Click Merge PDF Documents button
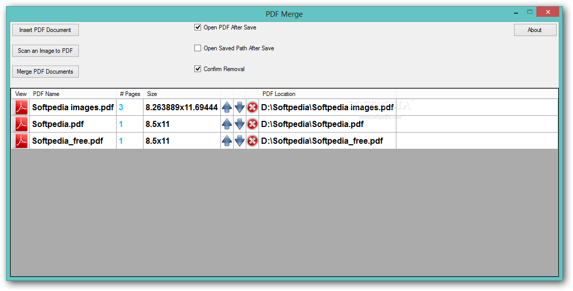The width and height of the screenshot is (573, 291). pyautogui.click(x=45, y=72)
